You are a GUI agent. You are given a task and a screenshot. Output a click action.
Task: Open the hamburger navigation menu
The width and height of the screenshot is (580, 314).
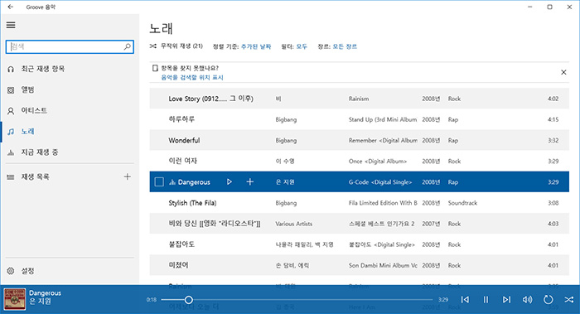pos(11,25)
